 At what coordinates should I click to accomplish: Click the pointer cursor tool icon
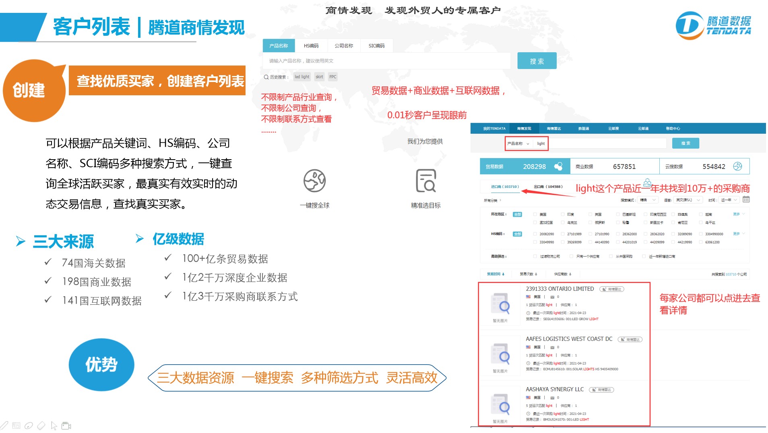coord(54,425)
